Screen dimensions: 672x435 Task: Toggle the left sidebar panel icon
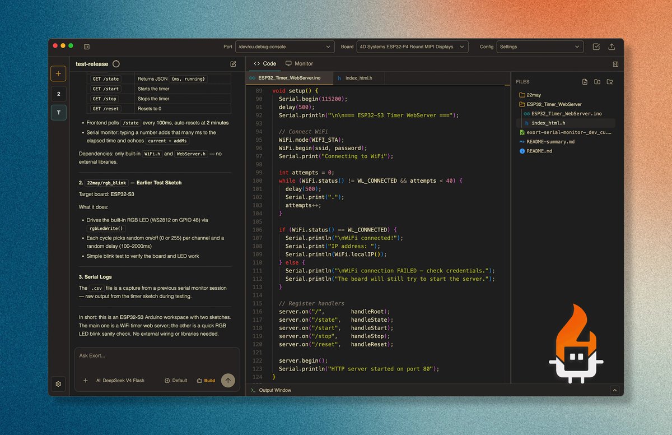pyautogui.click(x=87, y=47)
